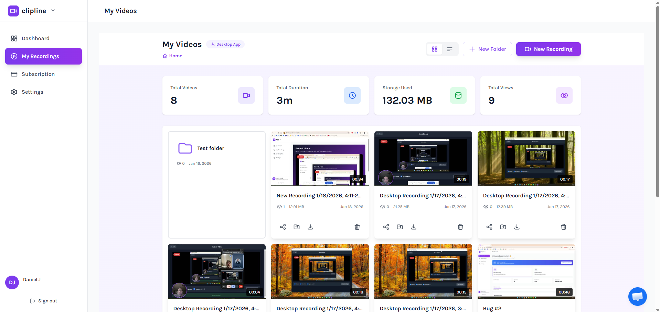Screen dimensions: 660x312
Task: Click the Bug #2 title
Action: (x=492, y=309)
